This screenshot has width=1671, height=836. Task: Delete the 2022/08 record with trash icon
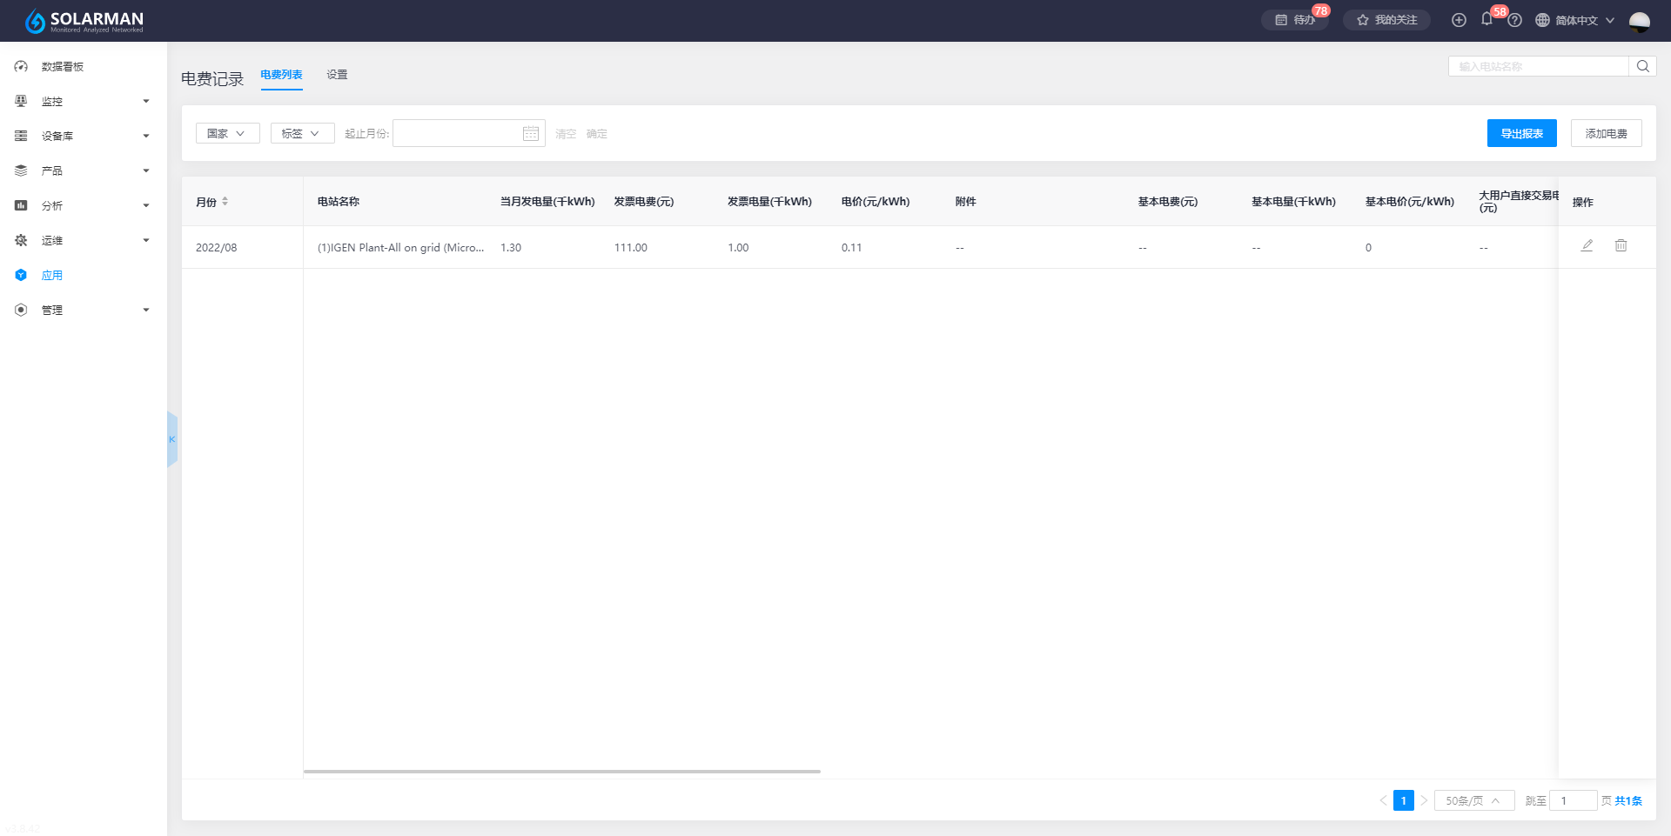[1621, 246]
